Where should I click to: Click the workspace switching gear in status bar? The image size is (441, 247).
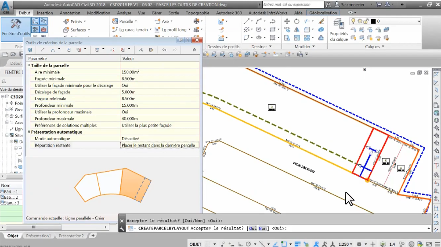359,244
